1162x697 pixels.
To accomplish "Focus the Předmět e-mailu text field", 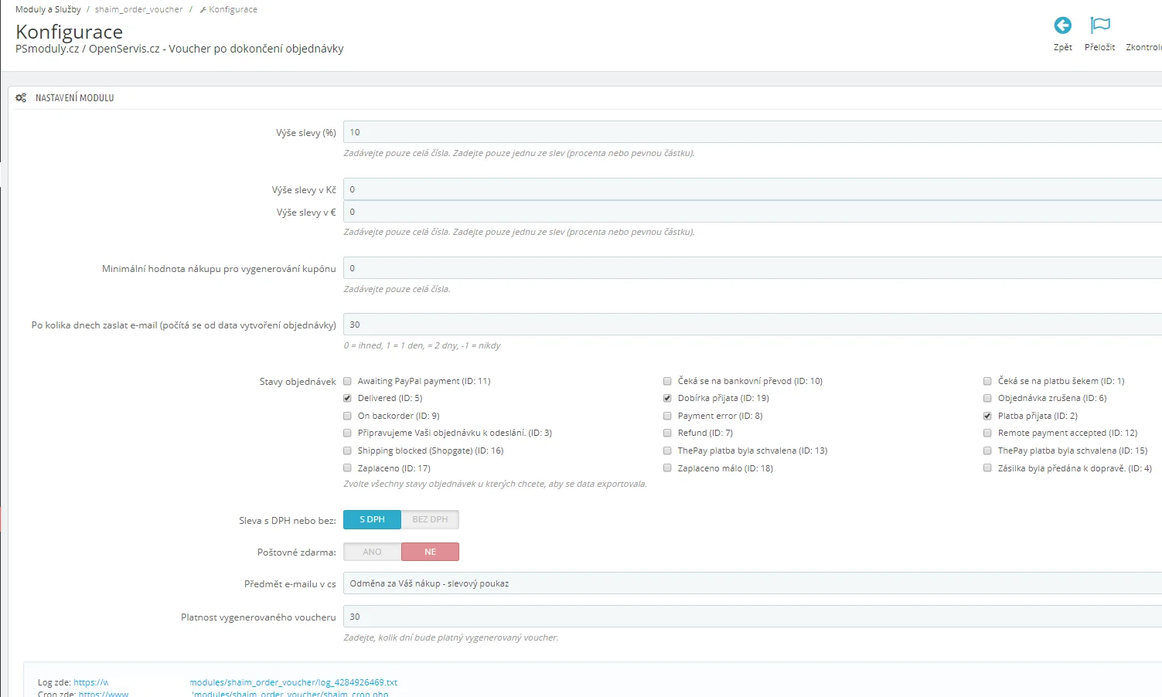I will (750, 583).
